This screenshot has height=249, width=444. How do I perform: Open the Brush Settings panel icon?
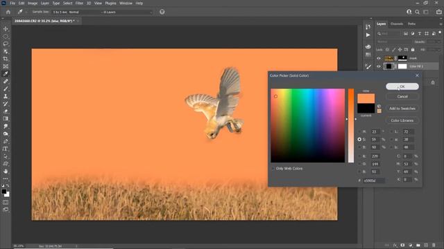pyautogui.click(x=368, y=66)
